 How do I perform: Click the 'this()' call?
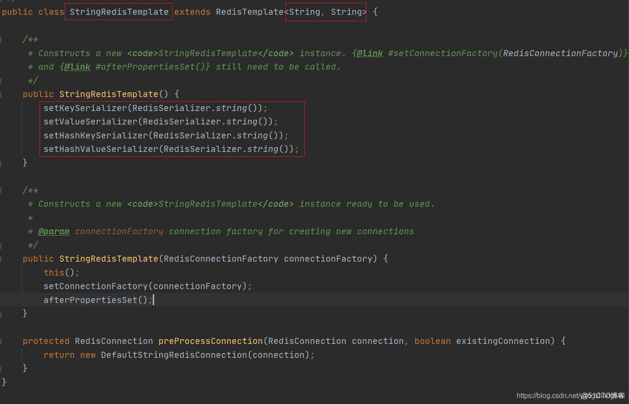(x=59, y=273)
